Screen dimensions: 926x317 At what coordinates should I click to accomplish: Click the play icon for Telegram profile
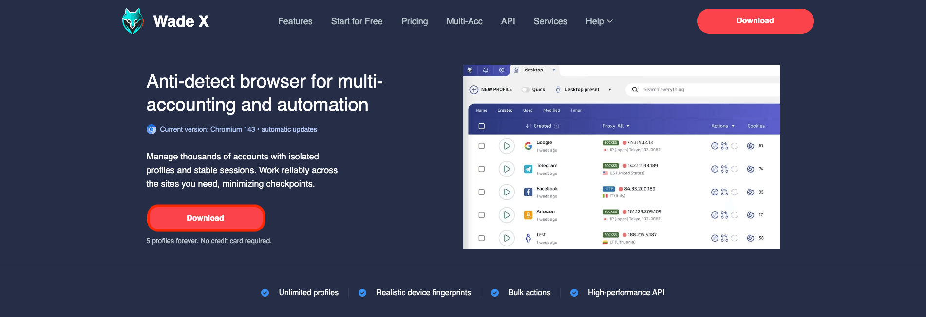coord(507,169)
